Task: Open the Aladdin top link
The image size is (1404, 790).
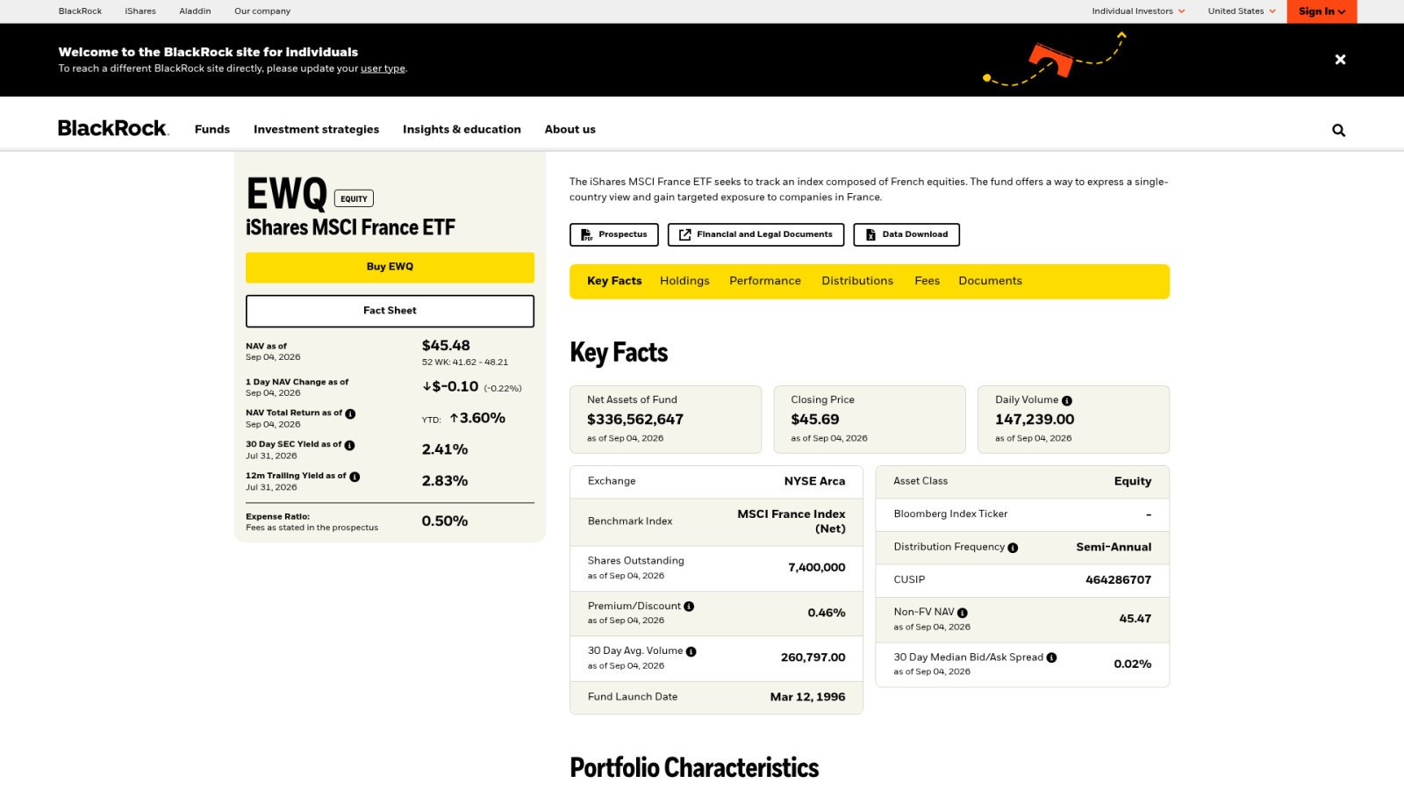Action: 195,11
